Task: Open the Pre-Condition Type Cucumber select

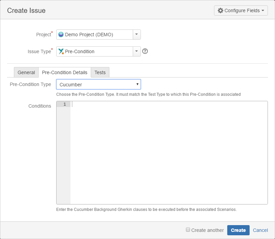Action: pyautogui.click(x=99, y=84)
